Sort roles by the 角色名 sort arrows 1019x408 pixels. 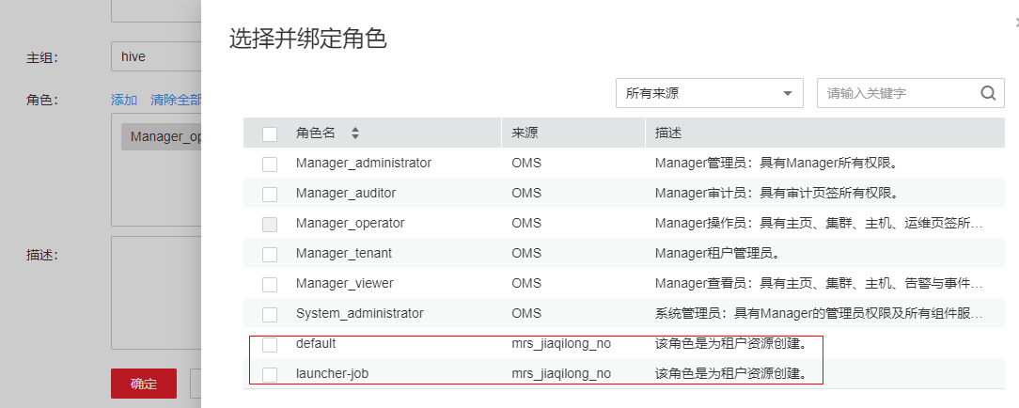(355, 133)
